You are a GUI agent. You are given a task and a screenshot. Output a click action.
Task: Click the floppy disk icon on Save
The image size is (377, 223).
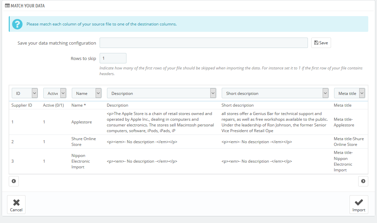click(316, 43)
